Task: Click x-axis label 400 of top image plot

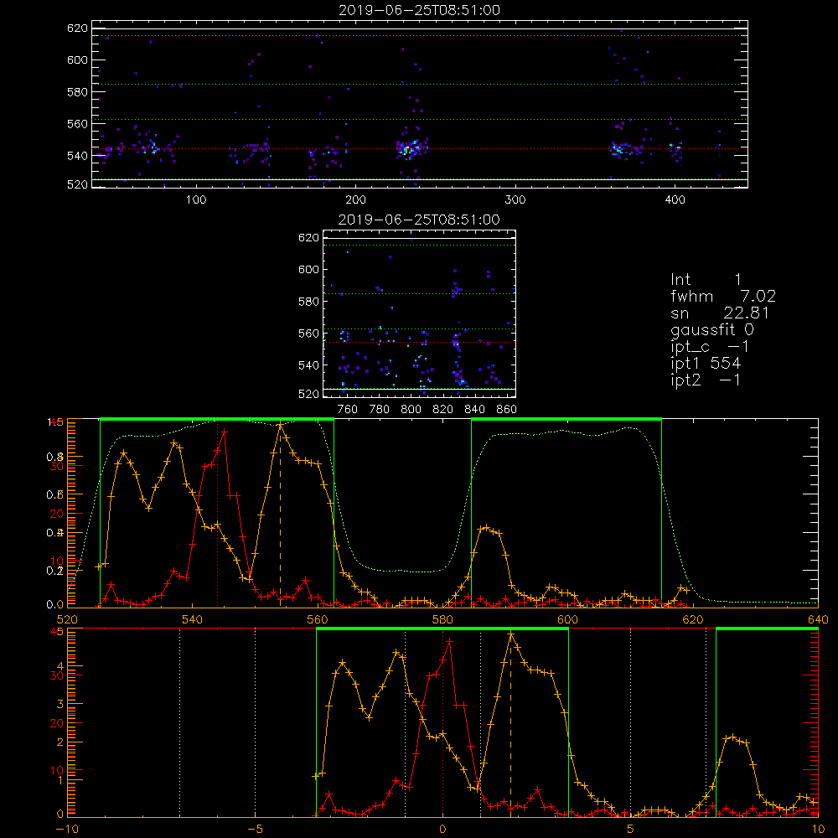Action: coord(675,200)
